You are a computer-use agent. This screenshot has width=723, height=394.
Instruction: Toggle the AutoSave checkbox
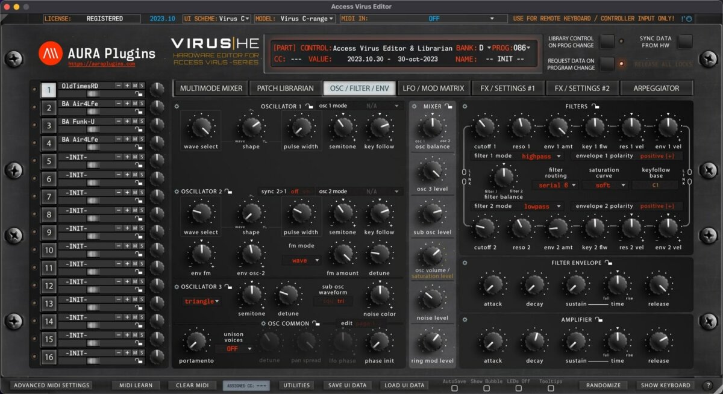tap(454, 389)
